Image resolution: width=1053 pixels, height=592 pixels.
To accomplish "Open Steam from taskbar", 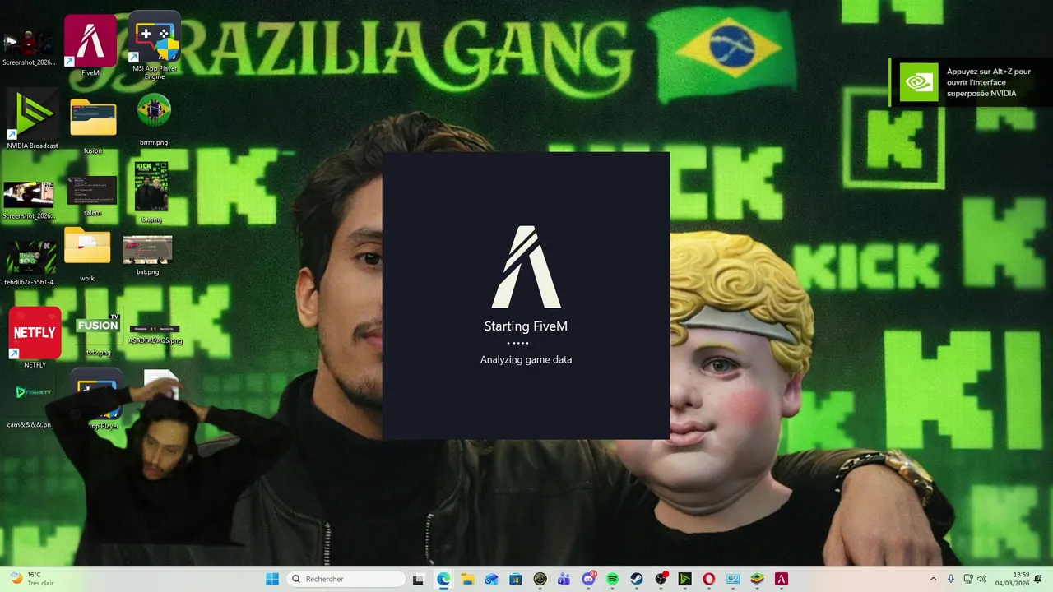I will coord(636,579).
